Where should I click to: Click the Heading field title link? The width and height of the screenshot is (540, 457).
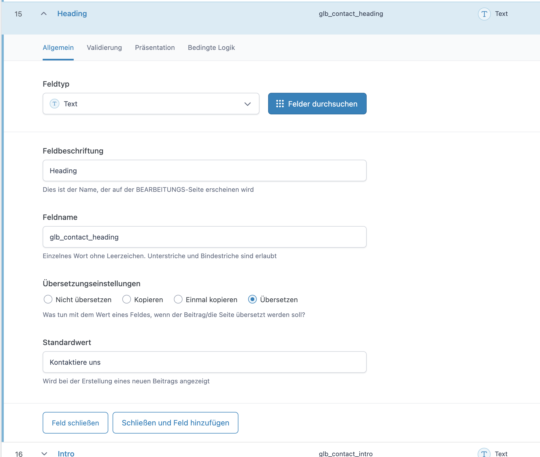(x=72, y=14)
